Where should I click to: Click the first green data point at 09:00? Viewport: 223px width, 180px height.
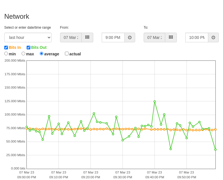pos(27,127)
